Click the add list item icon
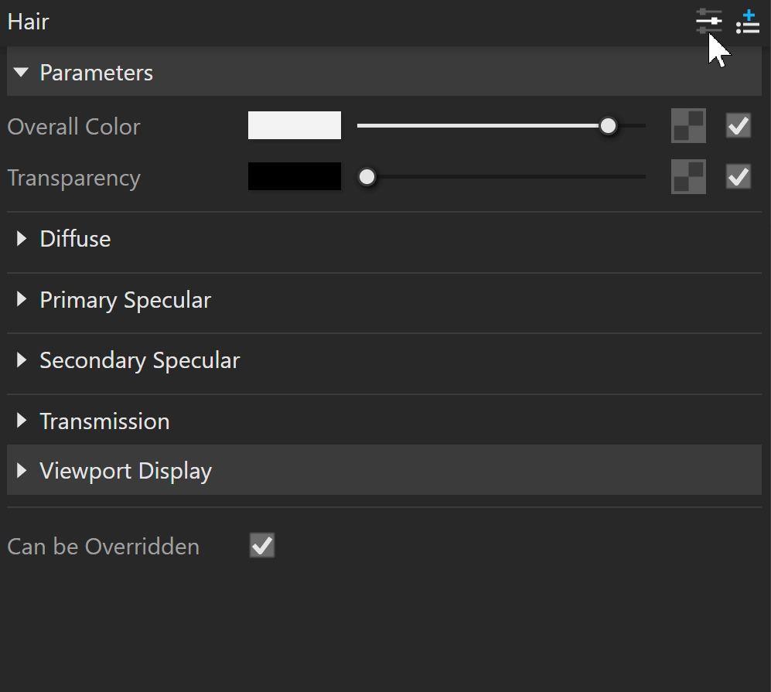 click(x=748, y=22)
